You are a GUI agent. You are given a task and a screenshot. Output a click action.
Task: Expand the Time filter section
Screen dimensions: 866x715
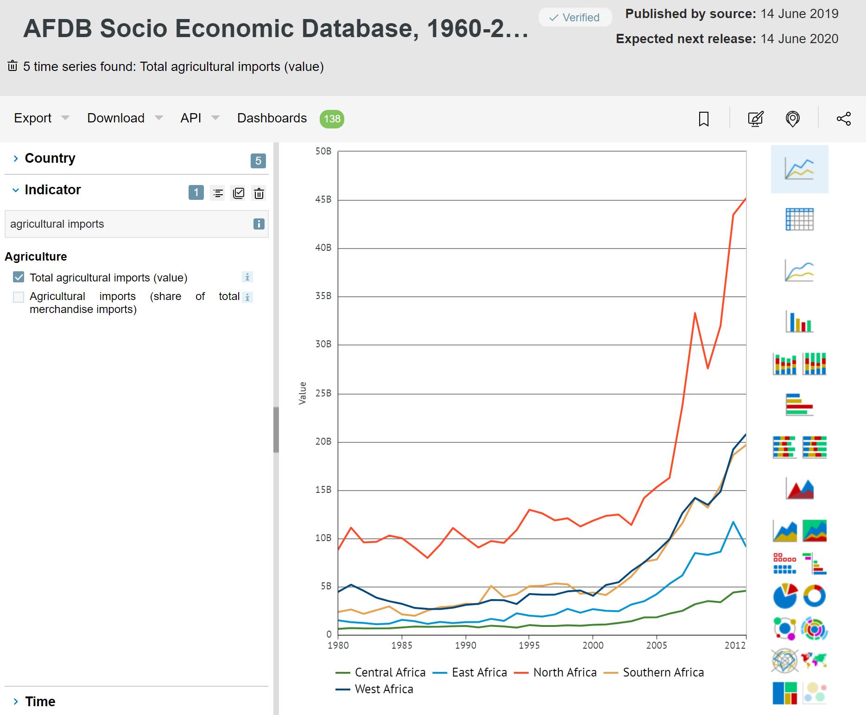tap(40, 701)
